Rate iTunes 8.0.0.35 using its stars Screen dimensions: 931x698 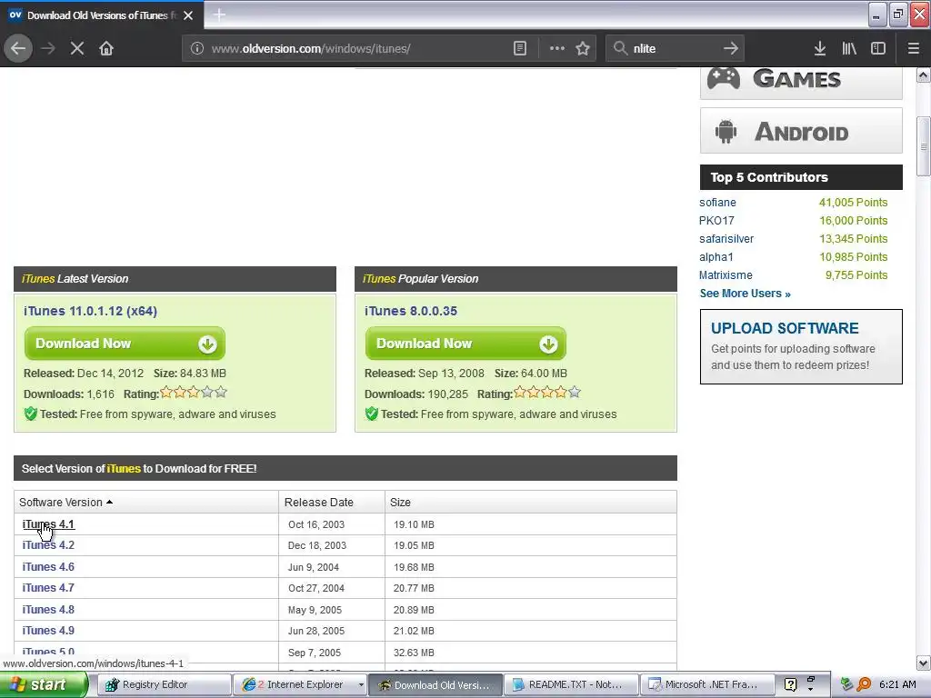[546, 393]
